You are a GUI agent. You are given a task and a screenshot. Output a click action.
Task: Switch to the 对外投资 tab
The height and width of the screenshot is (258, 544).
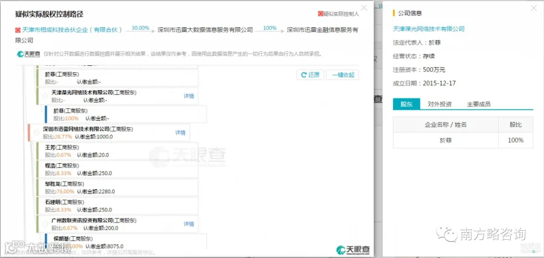pos(439,104)
